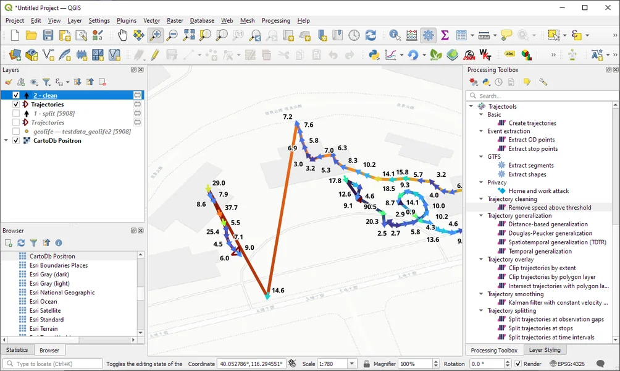Open the Processing Toolbox history clock icon
Image resolution: width=620 pixels, height=371 pixels.
point(498,82)
